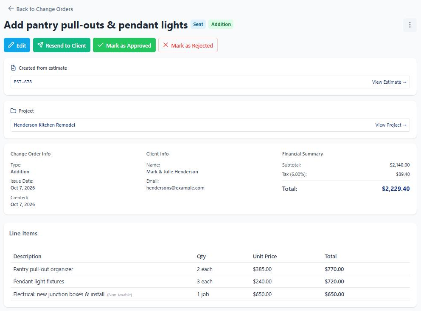Resend change order to client
Image resolution: width=421 pixels, height=311 pixels.
[x=62, y=45]
